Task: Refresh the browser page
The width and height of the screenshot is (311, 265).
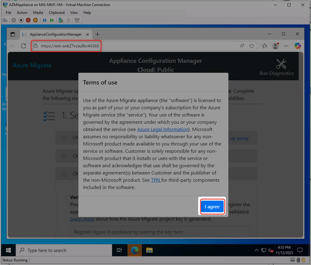Action: tap(24, 46)
